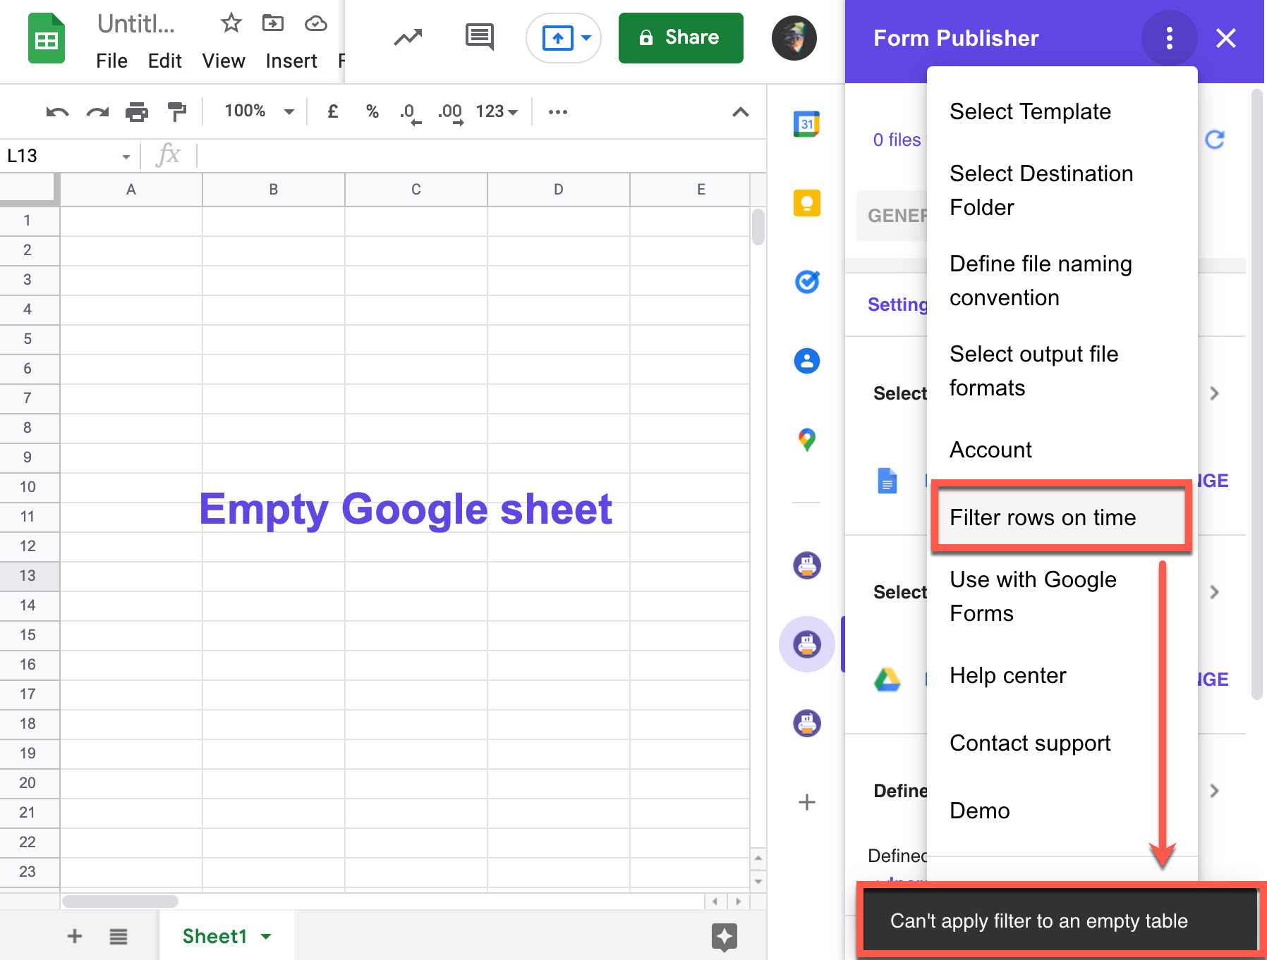Click the formula bar input
1267x960 pixels.
click(x=481, y=156)
